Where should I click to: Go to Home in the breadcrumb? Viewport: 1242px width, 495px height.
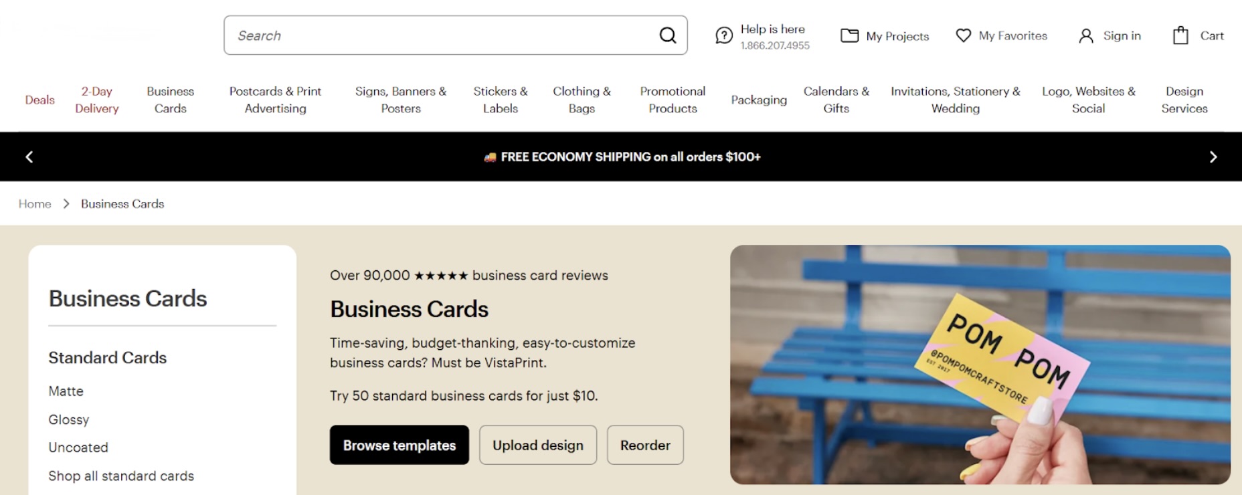(x=35, y=204)
